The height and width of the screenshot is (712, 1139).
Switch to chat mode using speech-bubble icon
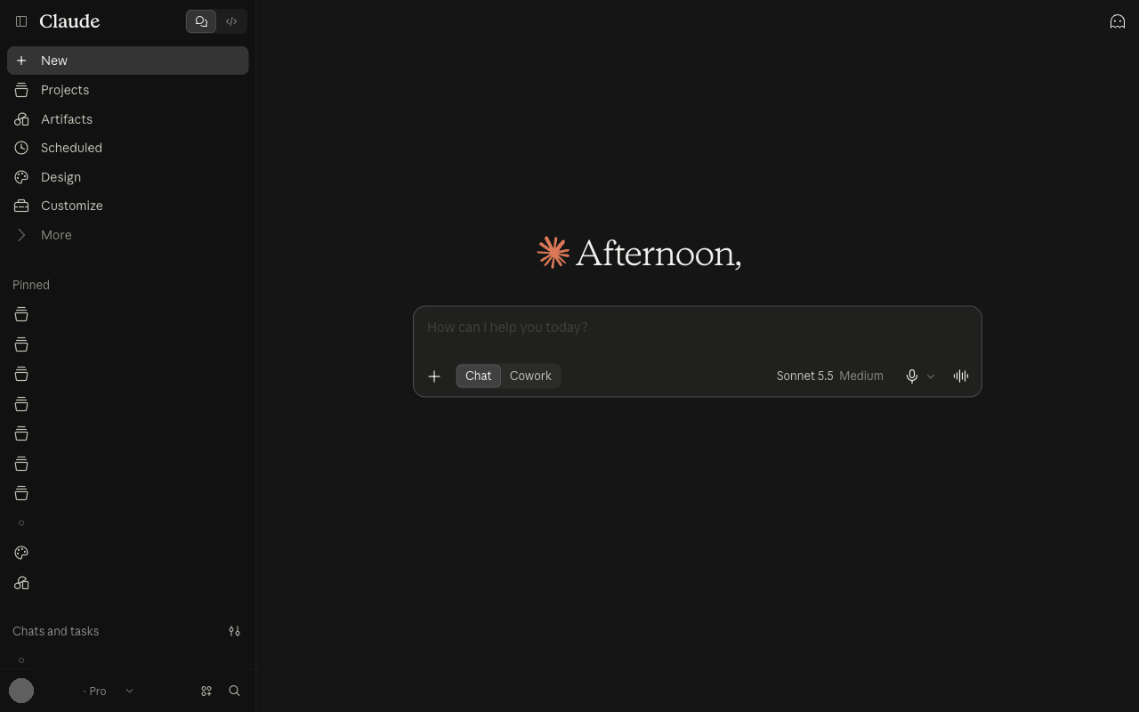point(201,21)
